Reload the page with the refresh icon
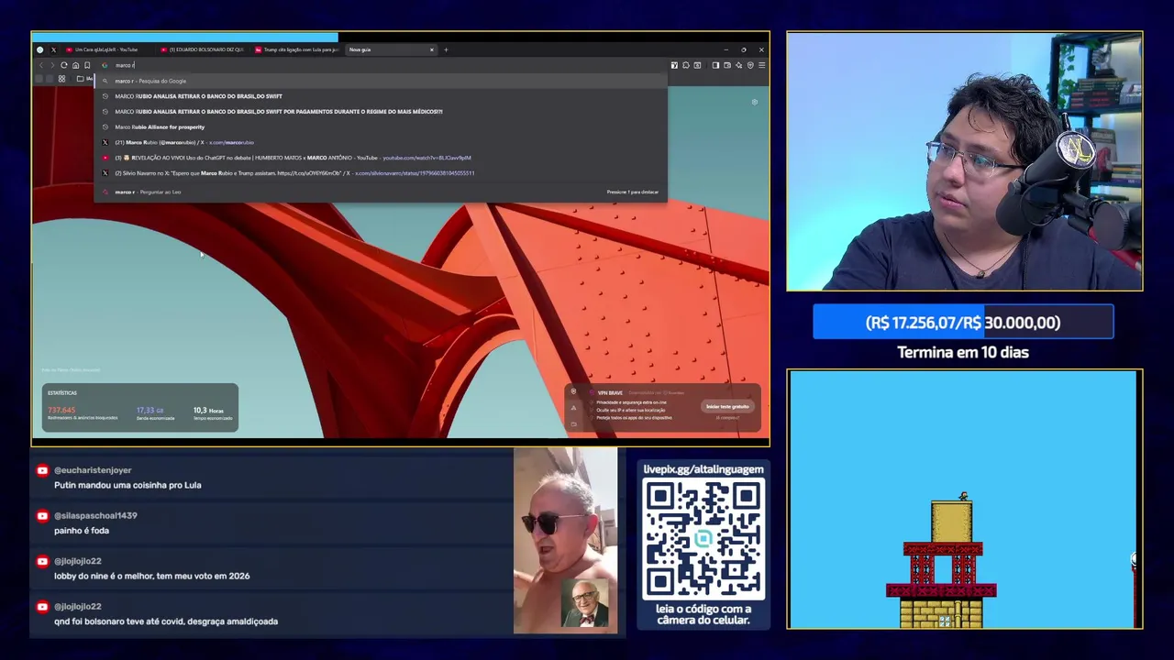Screen dimensions: 1174x660 (63, 65)
